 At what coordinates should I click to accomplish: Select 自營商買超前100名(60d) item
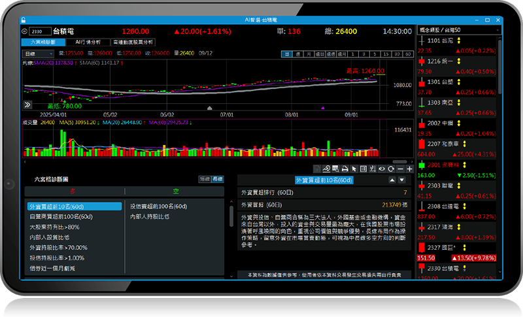tap(61, 216)
